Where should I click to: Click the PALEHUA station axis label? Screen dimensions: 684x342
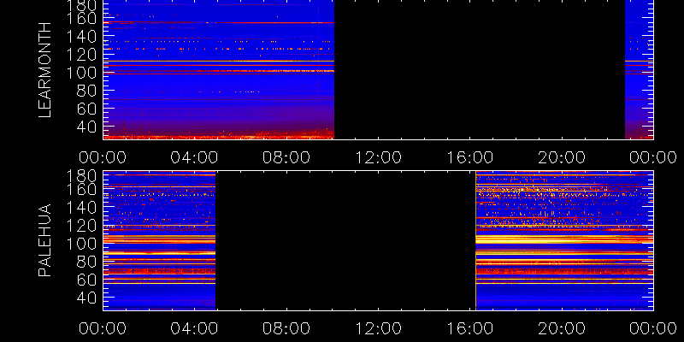tap(45, 240)
